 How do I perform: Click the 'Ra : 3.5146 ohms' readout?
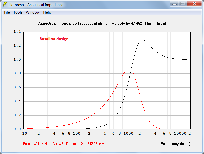[65, 144]
